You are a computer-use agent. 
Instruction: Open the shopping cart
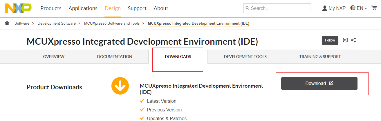tap(374, 8)
